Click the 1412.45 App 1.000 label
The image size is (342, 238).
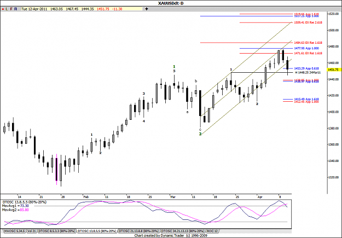tap(306, 102)
